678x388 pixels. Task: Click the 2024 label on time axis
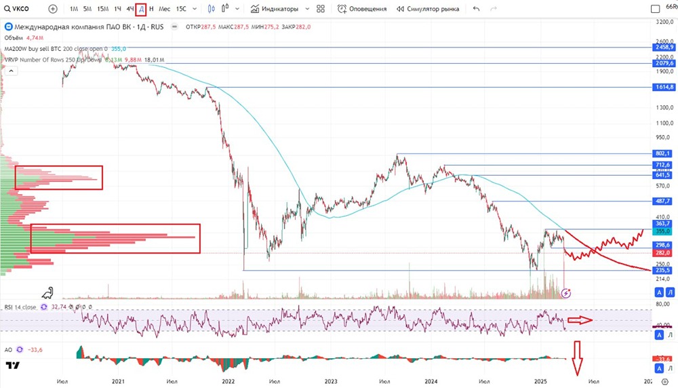[431, 381]
